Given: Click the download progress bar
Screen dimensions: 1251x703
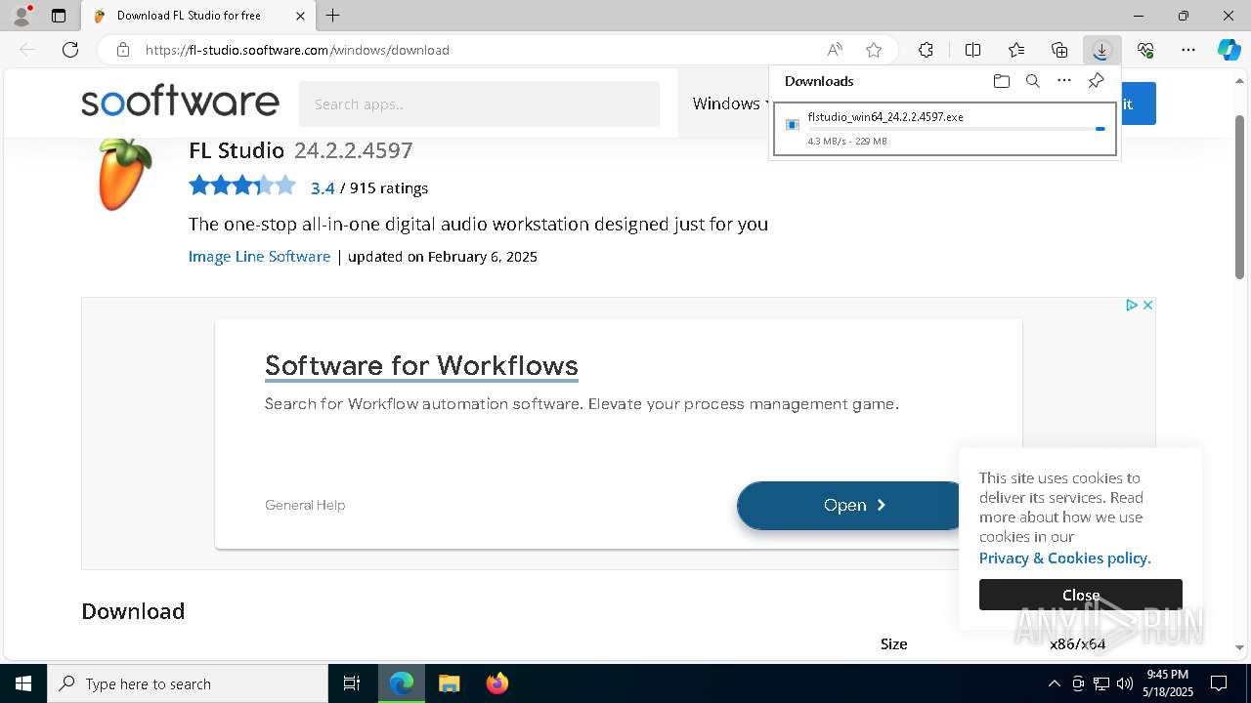Looking at the screenshot, I should click(x=957, y=129).
